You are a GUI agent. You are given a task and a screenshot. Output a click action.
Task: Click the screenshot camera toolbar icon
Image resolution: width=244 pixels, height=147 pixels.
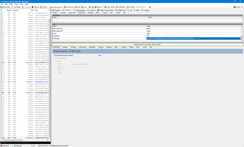point(90,7)
